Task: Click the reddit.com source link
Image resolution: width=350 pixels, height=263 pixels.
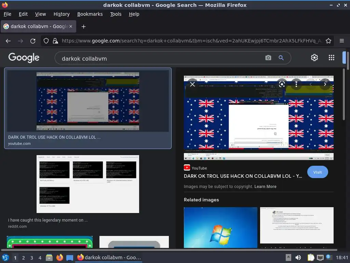Action: (x=17, y=226)
